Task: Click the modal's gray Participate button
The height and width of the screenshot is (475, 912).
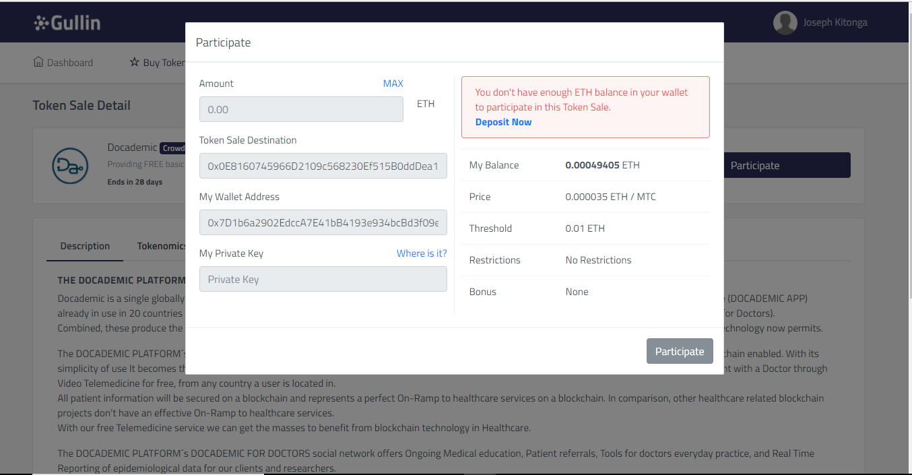Action: 680,351
